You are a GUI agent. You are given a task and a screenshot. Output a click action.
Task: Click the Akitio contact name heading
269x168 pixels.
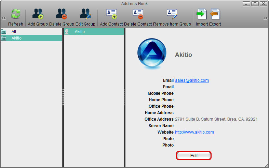[184, 55]
